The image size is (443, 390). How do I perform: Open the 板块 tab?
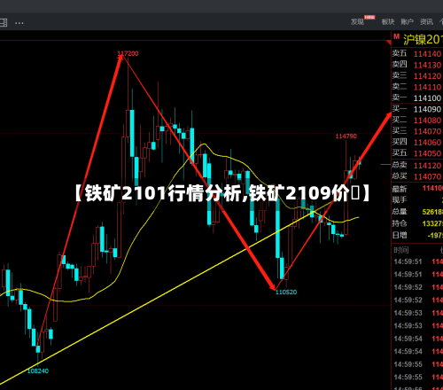coord(388,21)
